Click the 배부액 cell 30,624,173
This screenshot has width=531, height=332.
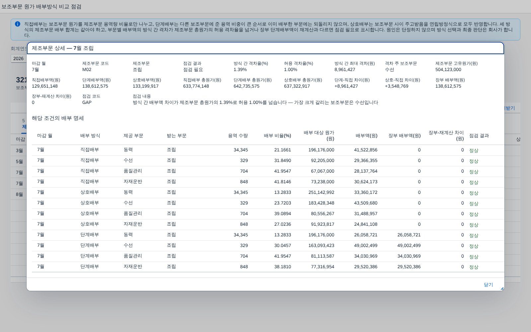[x=366, y=182]
